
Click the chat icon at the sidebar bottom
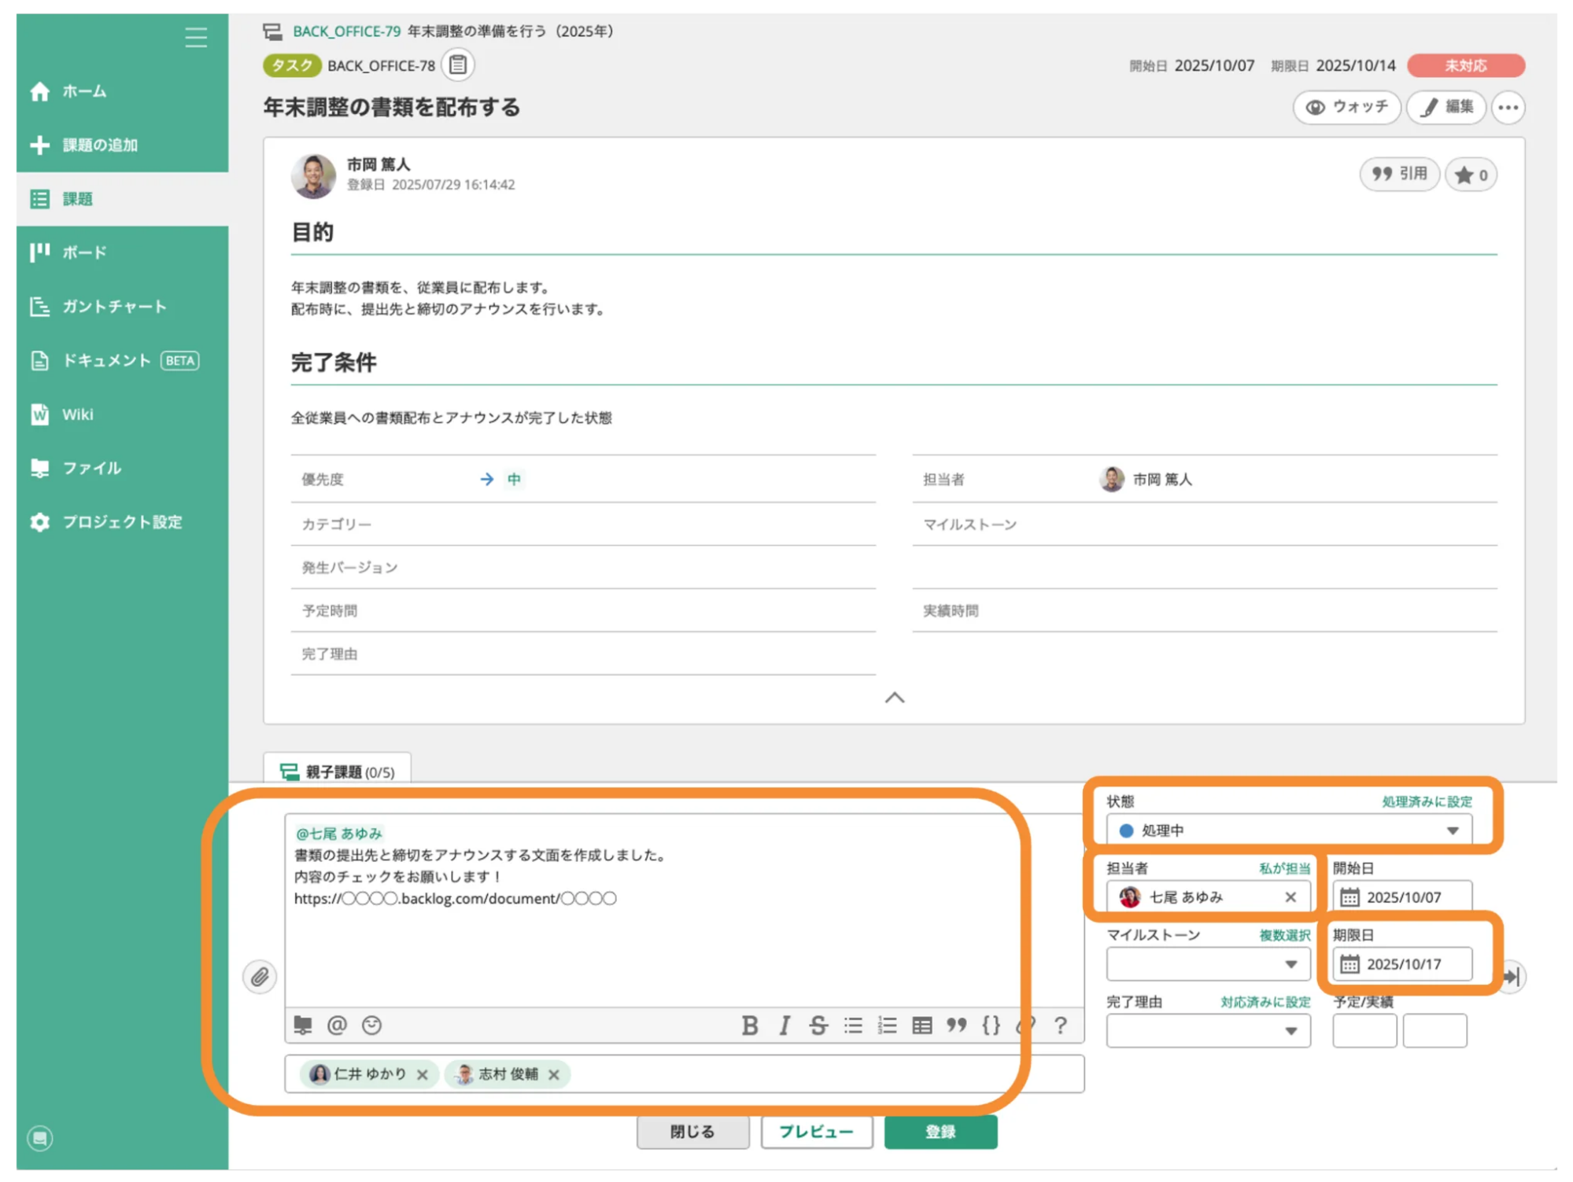click(x=39, y=1137)
